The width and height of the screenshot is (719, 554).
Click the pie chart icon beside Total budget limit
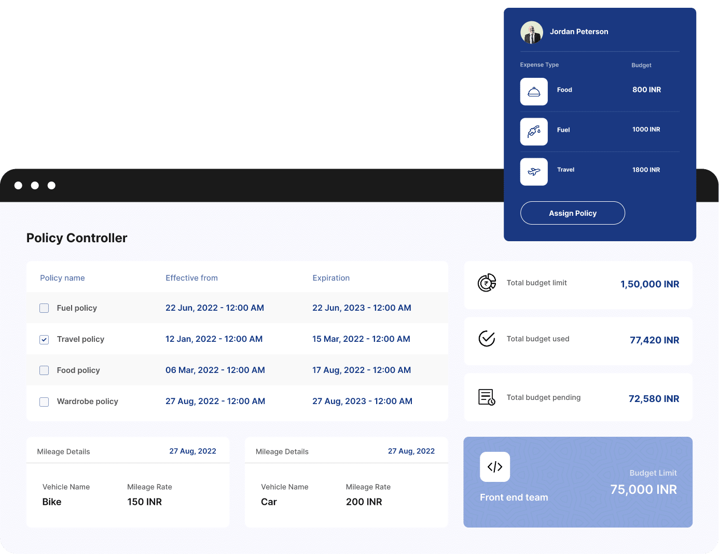pos(487,283)
